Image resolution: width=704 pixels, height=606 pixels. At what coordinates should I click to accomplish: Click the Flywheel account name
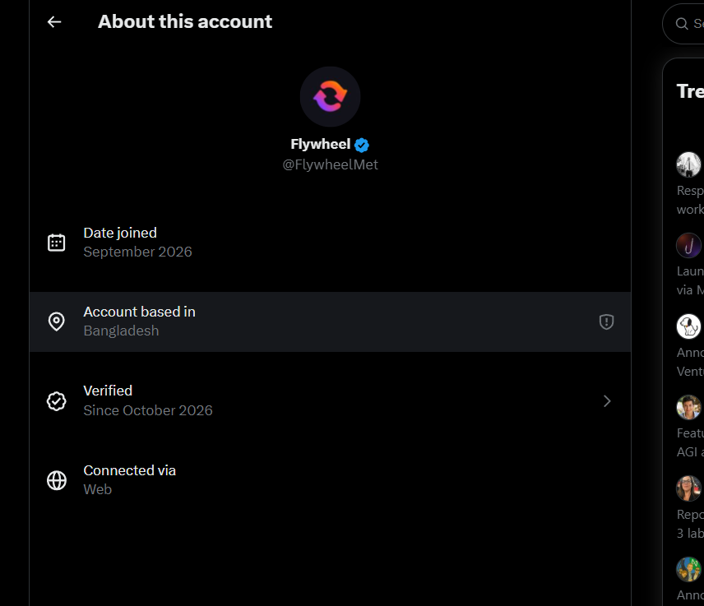[320, 144]
